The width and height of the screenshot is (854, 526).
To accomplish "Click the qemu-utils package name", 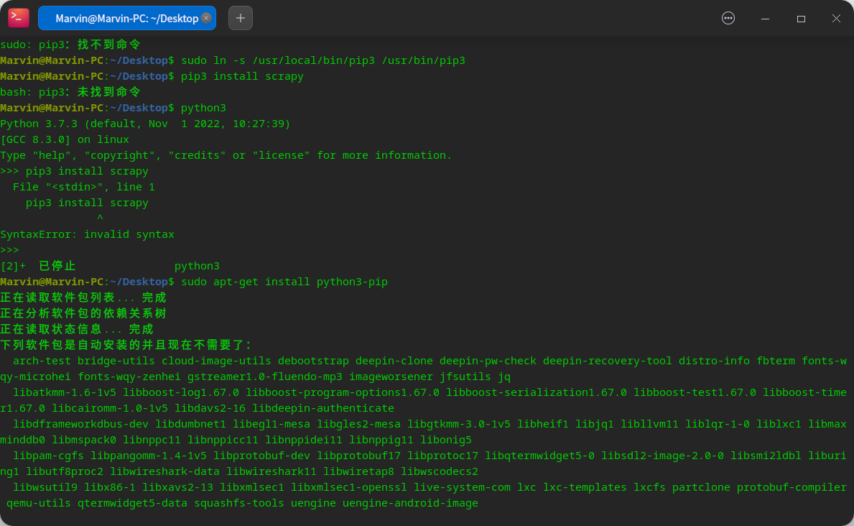I will coord(37,503).
